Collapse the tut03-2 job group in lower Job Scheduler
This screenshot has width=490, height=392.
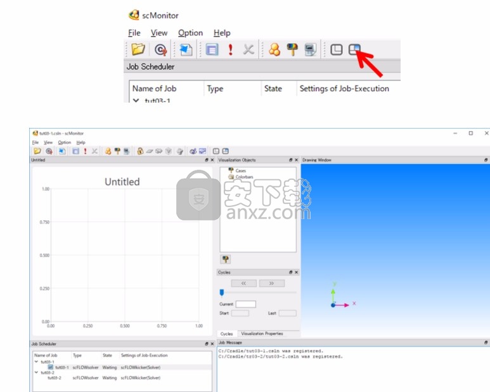pyautogui.click(x=36, y=372)
